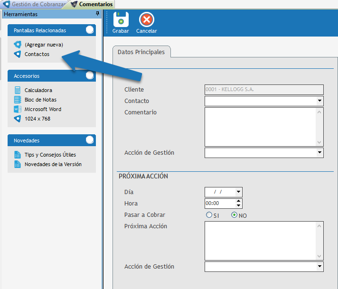Select NO for Pasar a Cobrar

[234, 215]
